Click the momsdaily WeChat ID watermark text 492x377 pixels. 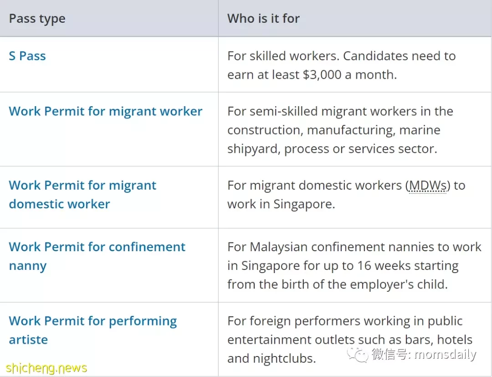click(424, 354)
